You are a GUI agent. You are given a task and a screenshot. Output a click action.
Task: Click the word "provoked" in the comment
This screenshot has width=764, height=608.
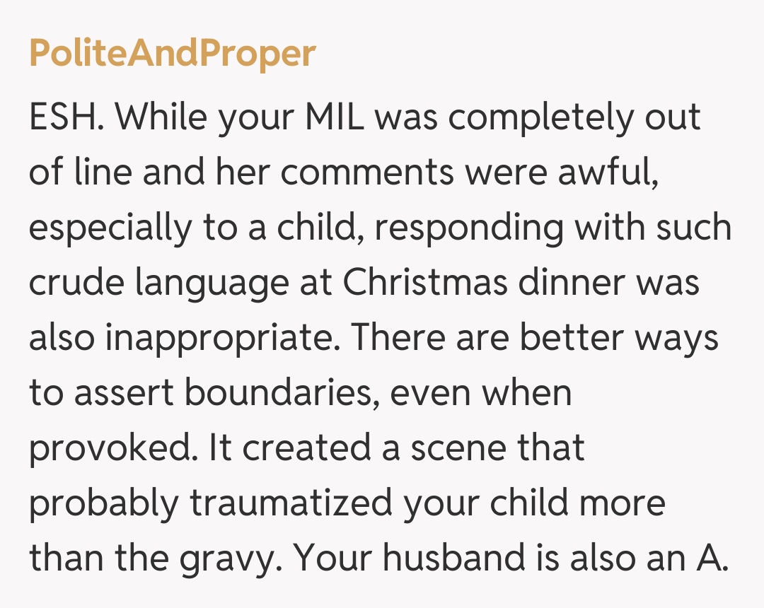click(108, 450)
